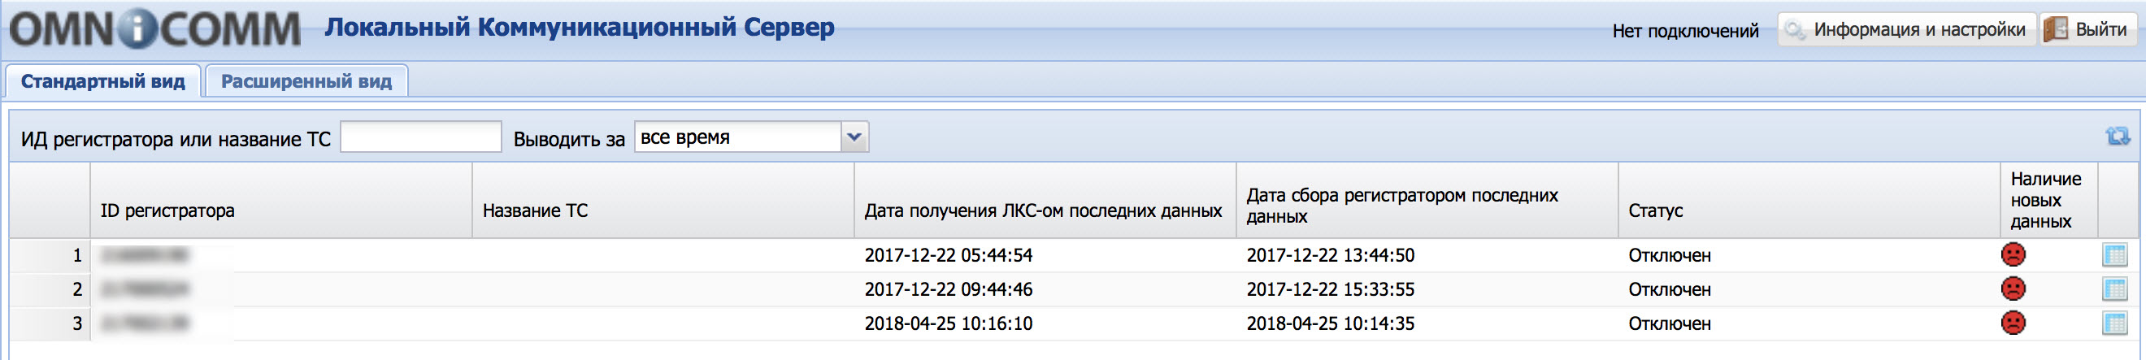The width and height of the screenshot is (2146, 360).
Task: Click the refresh icon above the table
Action: point(2117,137)
